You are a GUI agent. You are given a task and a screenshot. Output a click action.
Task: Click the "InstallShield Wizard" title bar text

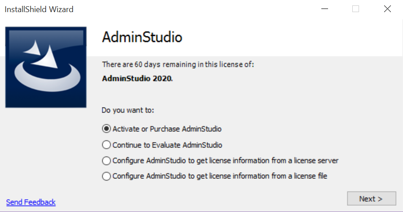coord(39,9)
